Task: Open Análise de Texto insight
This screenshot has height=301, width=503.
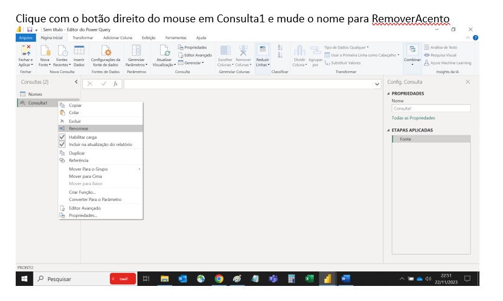Action: click(x=440, y=48)
